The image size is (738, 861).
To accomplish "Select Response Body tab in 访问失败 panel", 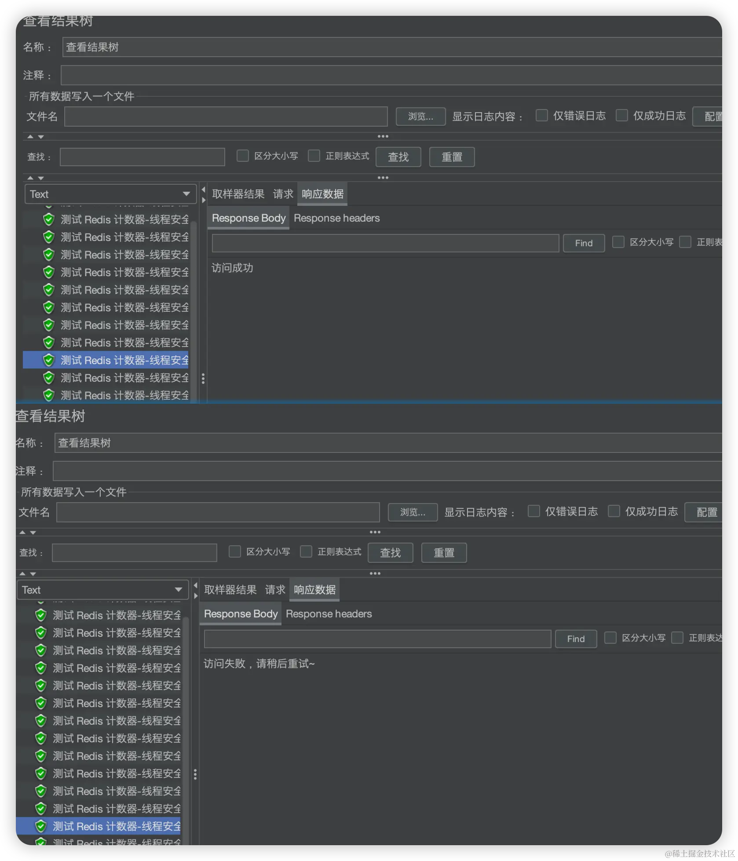I will 241,614.
